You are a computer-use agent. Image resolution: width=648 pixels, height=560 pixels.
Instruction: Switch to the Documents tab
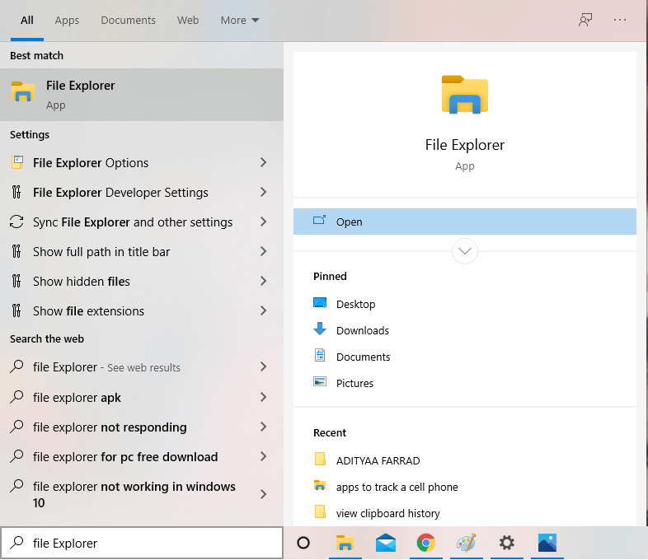coord(128,20)
